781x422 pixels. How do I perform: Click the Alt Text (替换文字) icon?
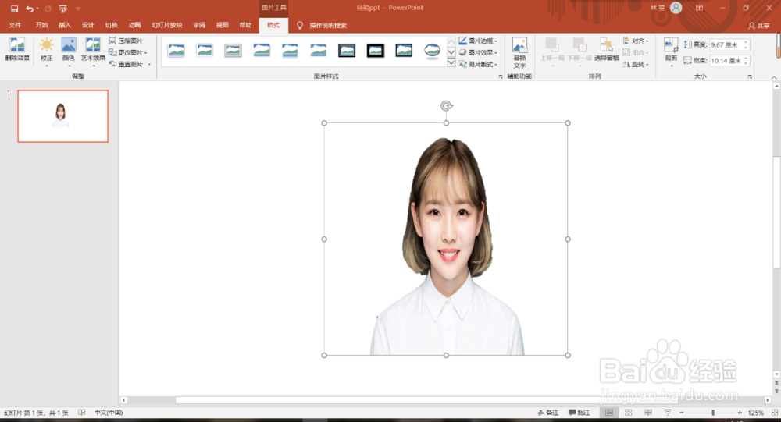point(519,53)
